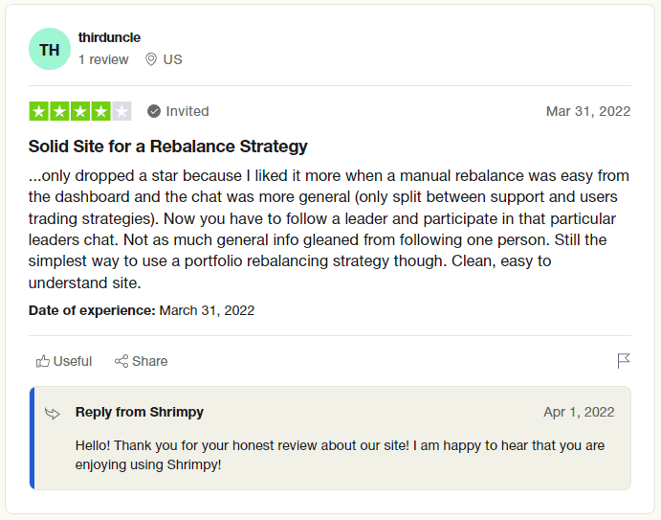
Task: Click the Invited verified checkmark icon
Action: click(x=154, y=111)
